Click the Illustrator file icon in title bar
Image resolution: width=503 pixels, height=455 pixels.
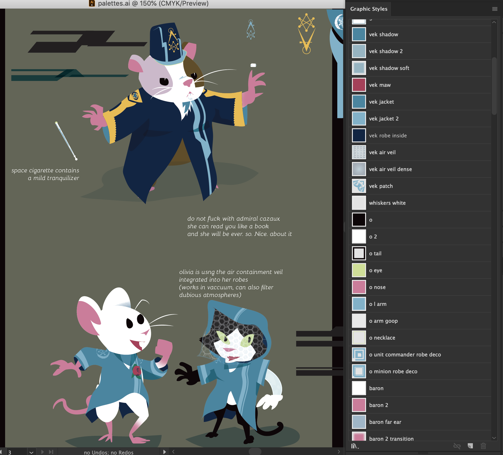point(92,3)
